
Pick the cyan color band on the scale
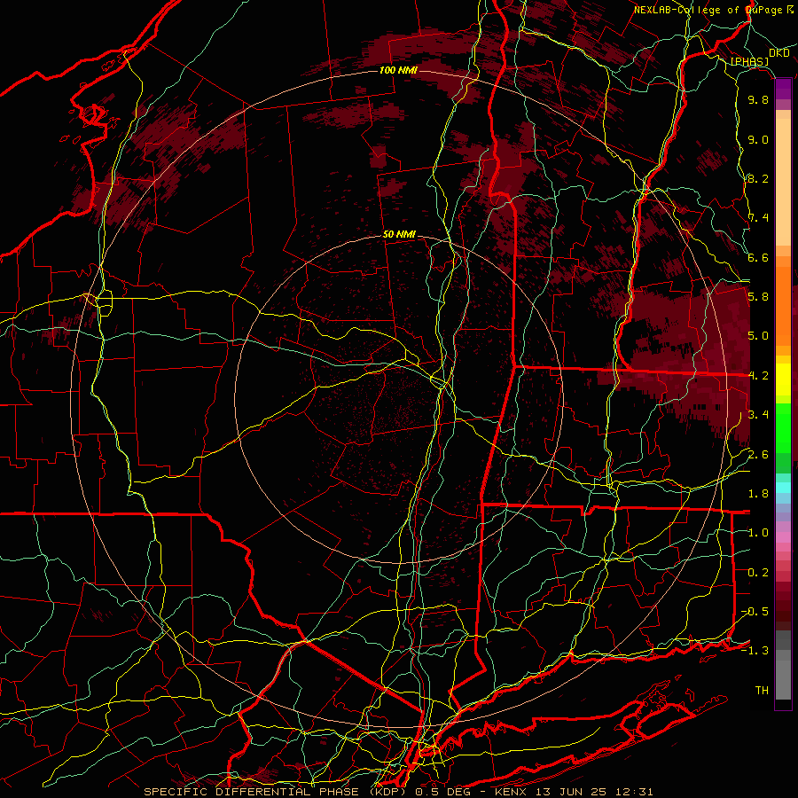783,487
